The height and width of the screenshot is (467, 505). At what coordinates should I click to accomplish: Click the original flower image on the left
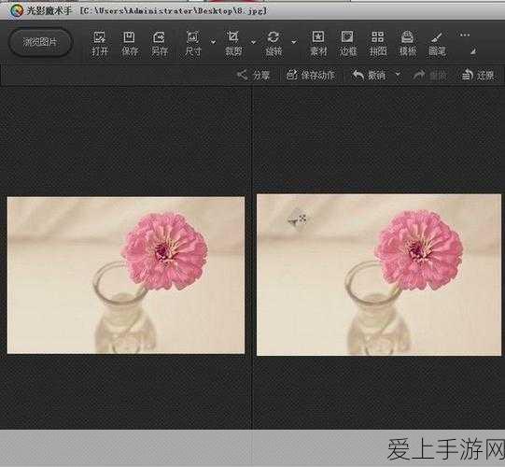pos(126,276)
